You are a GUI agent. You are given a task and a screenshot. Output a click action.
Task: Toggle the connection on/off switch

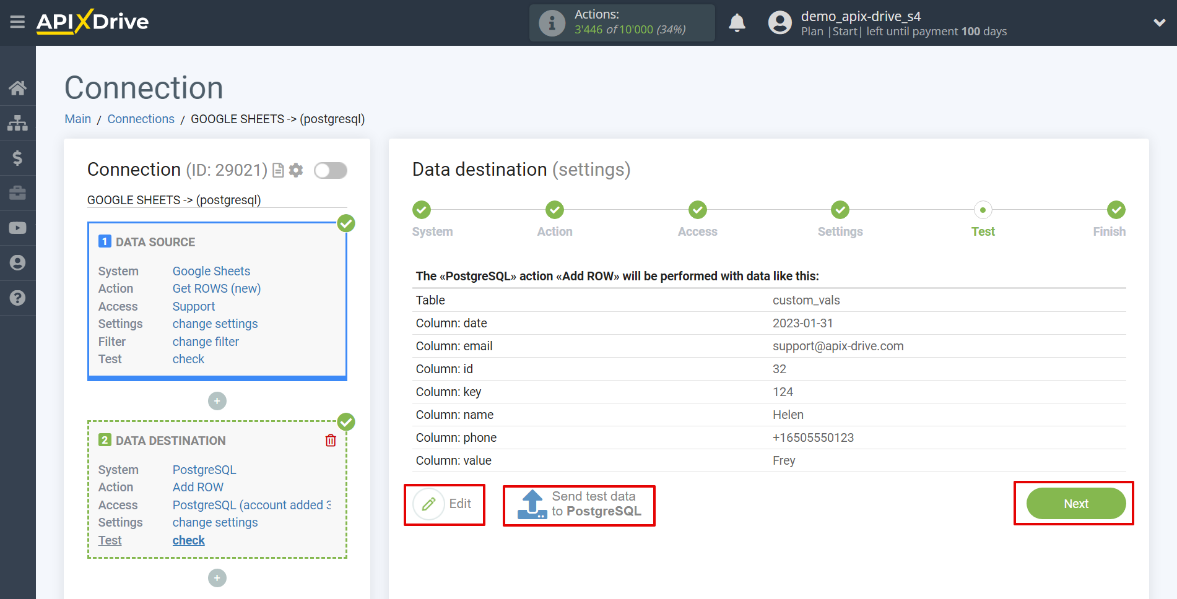pyautogui.click(x=331, y=170)
